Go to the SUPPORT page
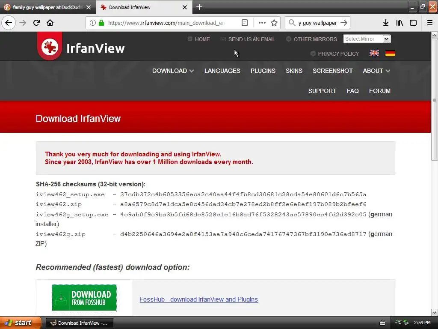 [x=322, y=91]
